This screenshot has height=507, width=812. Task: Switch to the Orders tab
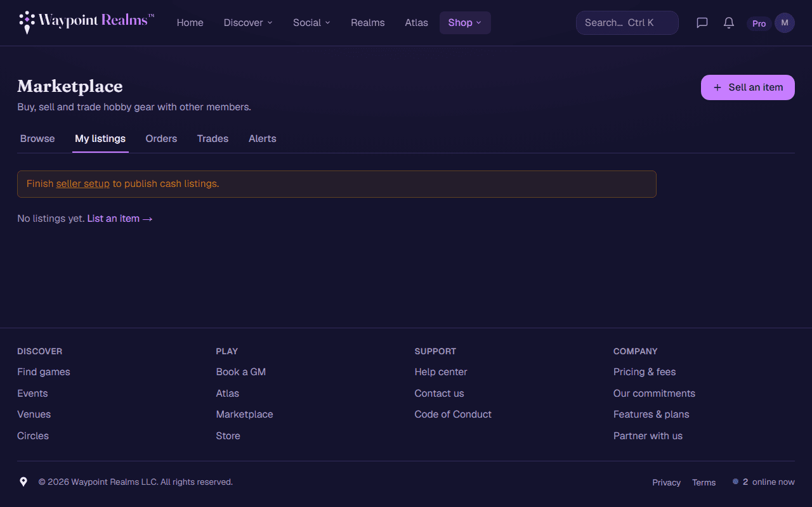click(x=161, y=139)
